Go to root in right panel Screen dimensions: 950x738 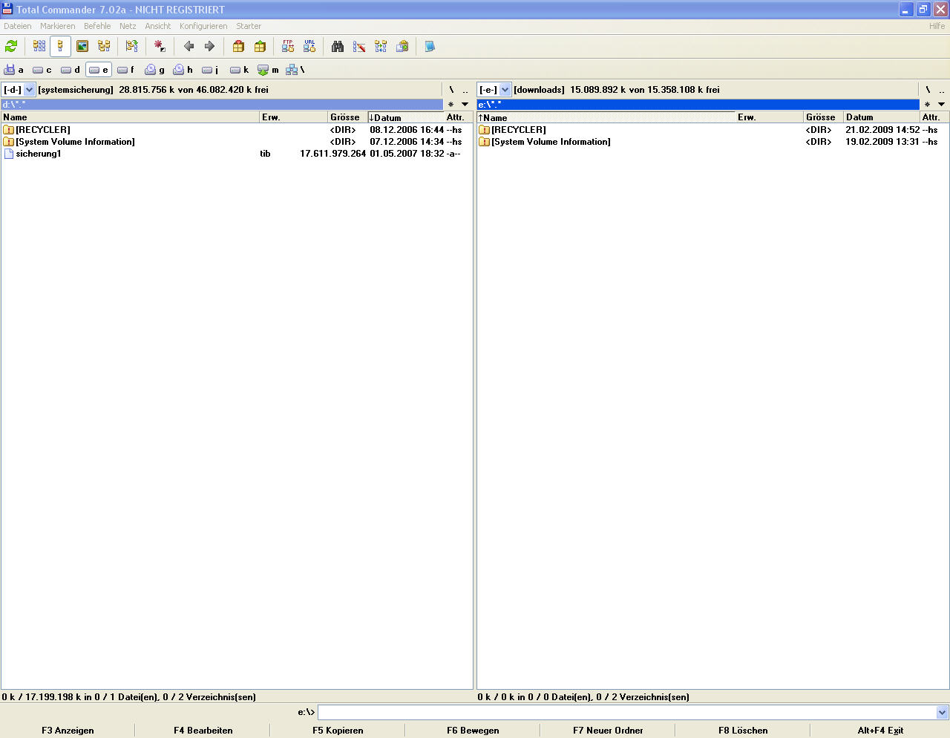[x=928, y=89]
